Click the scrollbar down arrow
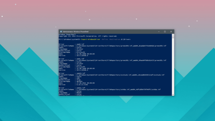This screenshot has height=121, width=215. click(x=173, y=94)
